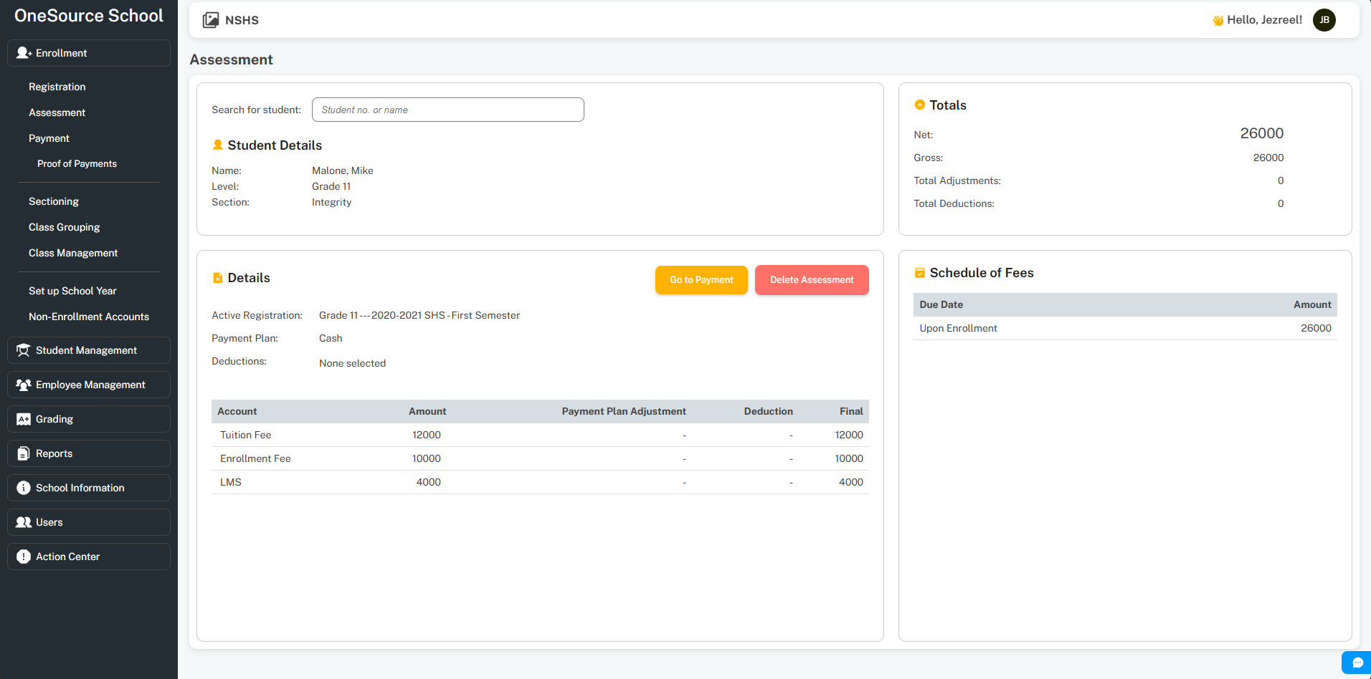Viewport: 1371px width, 679px height.
Task: Click the Payment Plan Adjustment column header
Action: 624,411
